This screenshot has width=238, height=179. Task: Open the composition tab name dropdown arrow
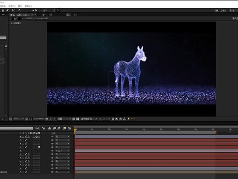coord(32,15)
